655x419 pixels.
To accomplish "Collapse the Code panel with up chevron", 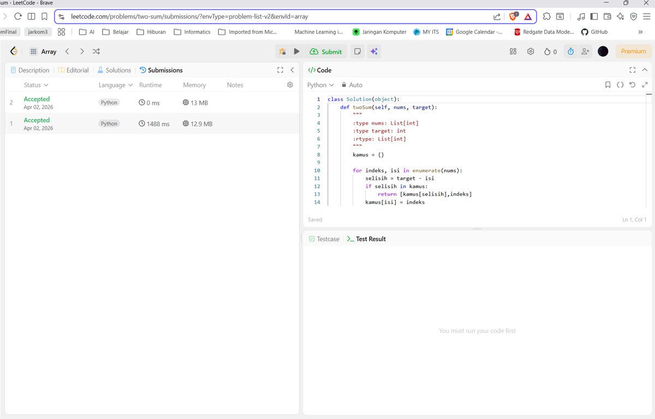I will (645, 70).
